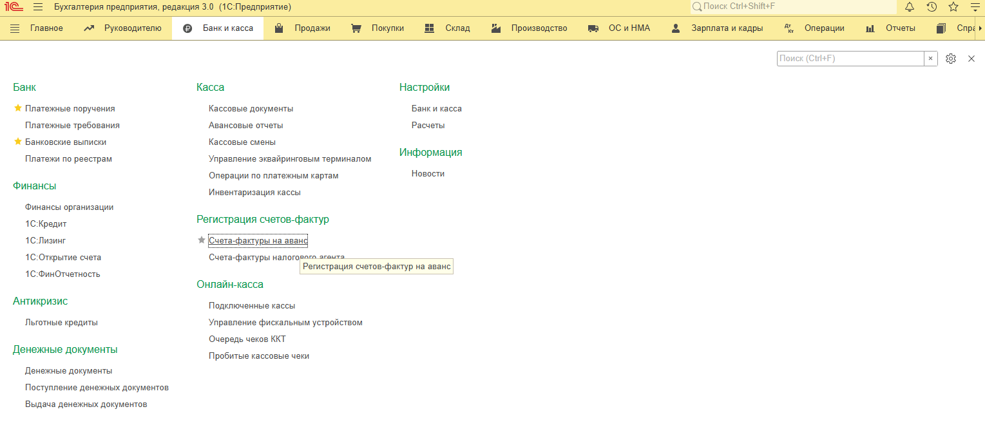Unstar Платежные поручения favorite
Screen dimensions: 985x427
(18, 108)
